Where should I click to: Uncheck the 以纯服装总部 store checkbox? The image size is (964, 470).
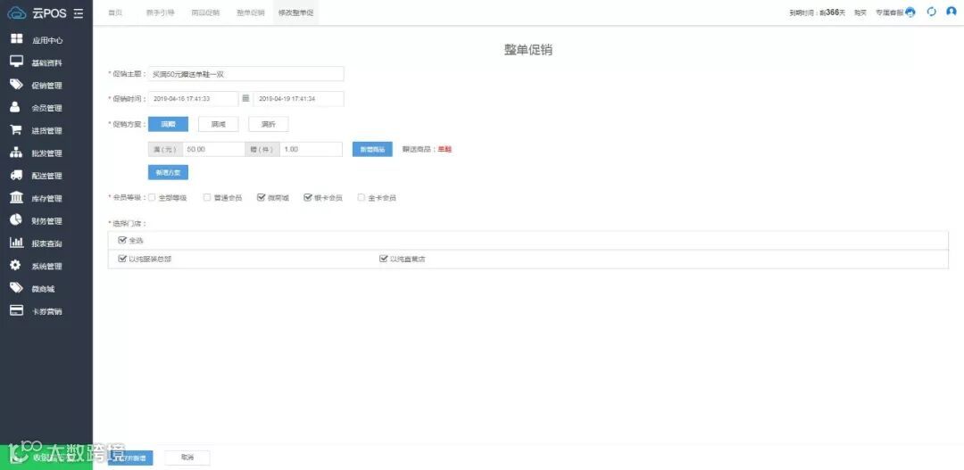coord(121,260)
